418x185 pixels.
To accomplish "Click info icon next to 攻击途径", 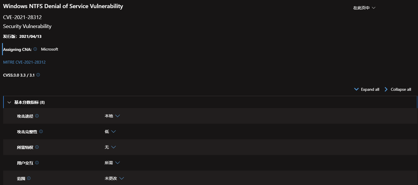I will (x=37, y=116).
